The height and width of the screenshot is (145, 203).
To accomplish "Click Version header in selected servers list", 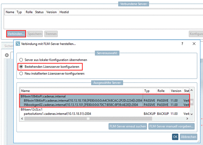I will (176, 91).
